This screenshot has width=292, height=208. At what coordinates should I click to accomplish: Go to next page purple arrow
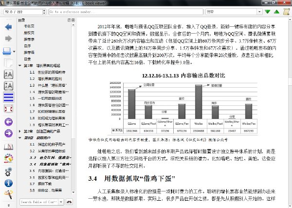[8, 133]
